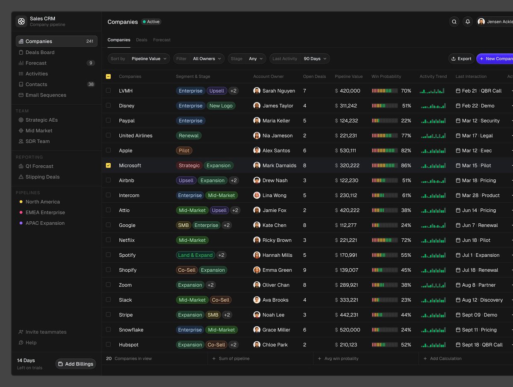
Task: Click the Forecast chart sidebar icon
Action: pos(21,63)
